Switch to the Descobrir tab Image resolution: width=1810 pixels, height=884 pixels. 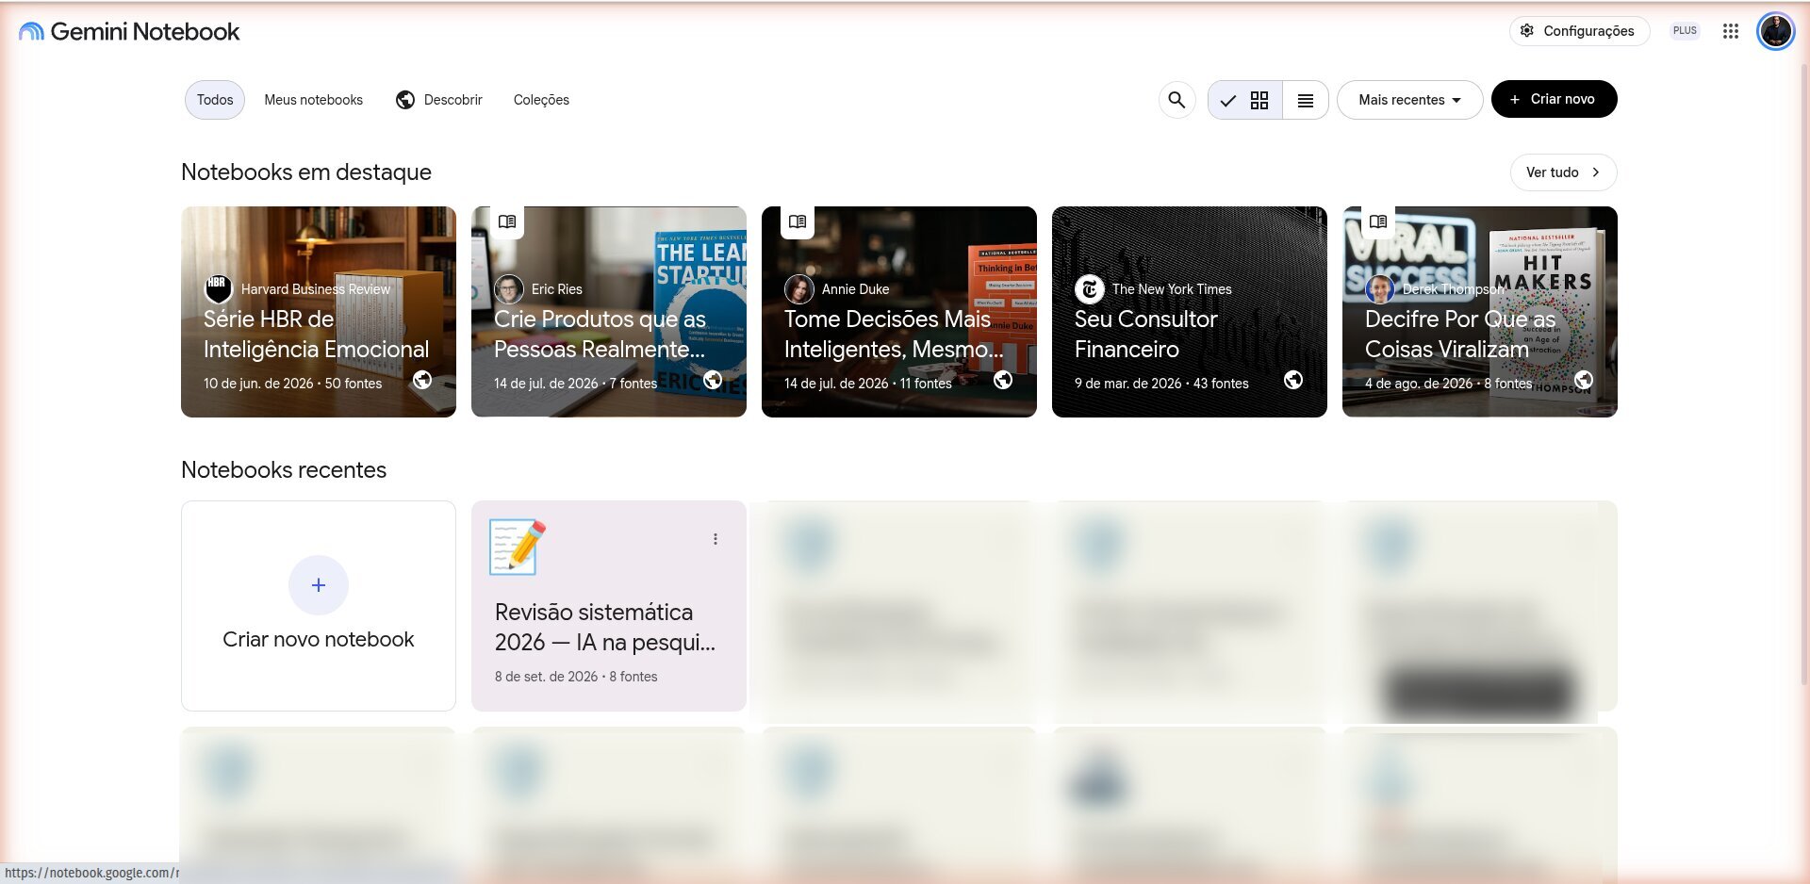click(439, 100)
